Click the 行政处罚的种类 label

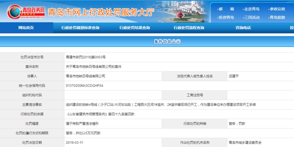pyautogui.click(x=195, y=124)
